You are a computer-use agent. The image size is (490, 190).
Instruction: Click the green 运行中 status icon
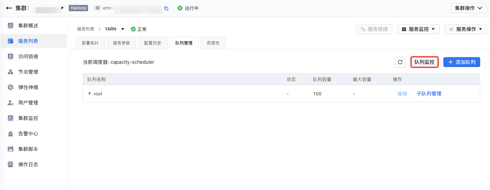pos(180,8)
